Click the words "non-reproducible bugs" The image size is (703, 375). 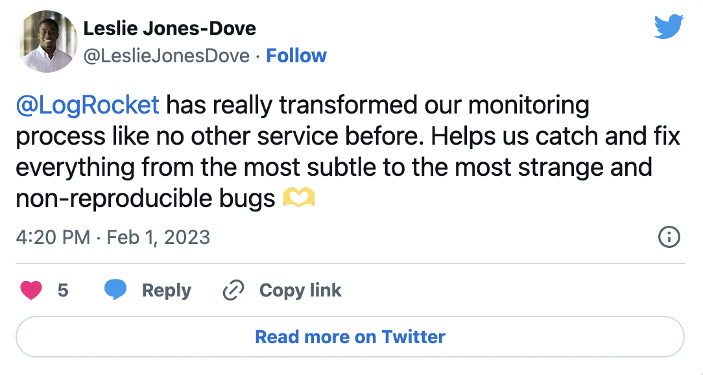click(x=145, y=199)
